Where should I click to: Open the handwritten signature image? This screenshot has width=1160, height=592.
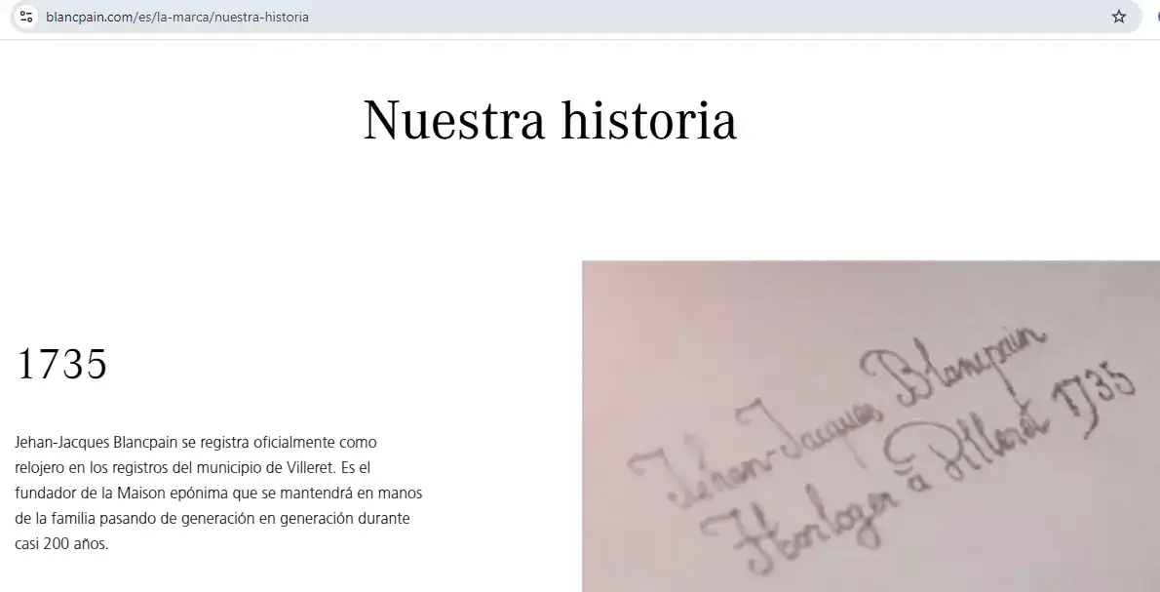point(870,426)
